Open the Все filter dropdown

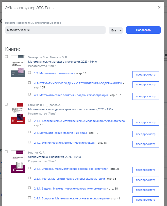116,30
